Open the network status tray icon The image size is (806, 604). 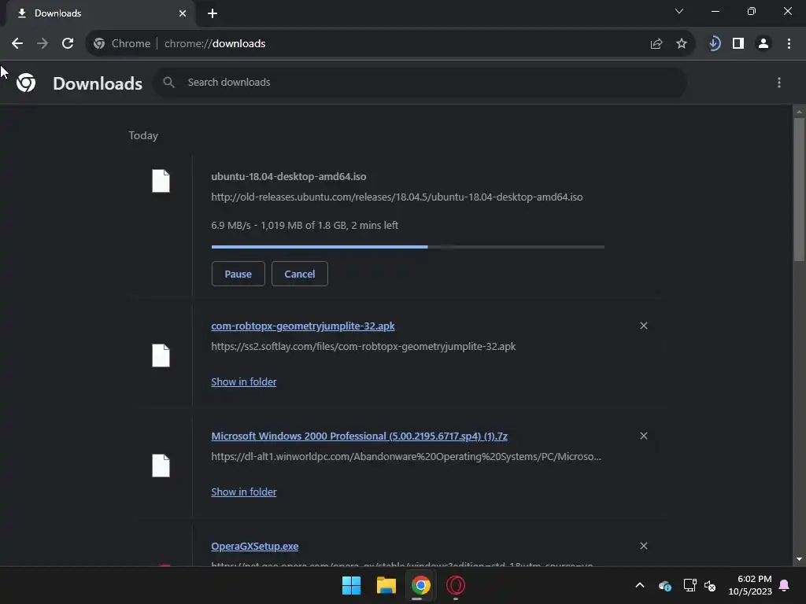tap(690, 585)
